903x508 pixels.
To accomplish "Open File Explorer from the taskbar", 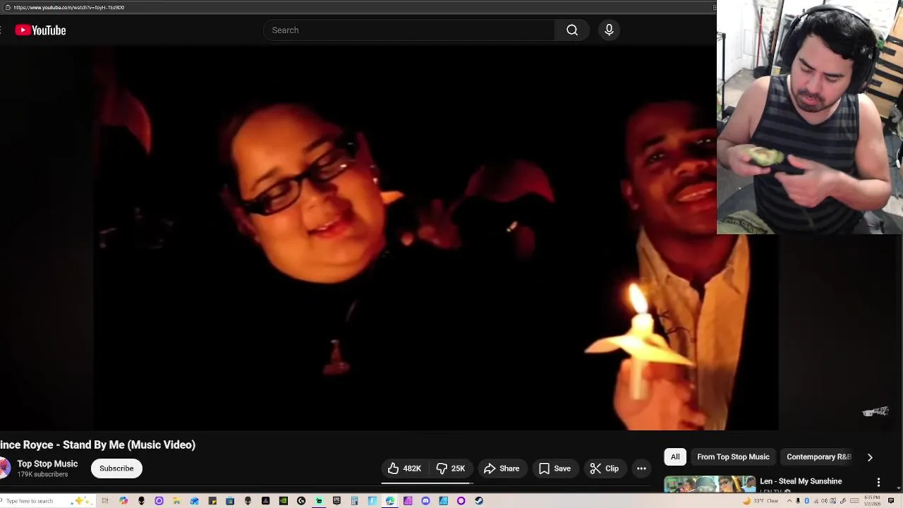I will 176,501.
